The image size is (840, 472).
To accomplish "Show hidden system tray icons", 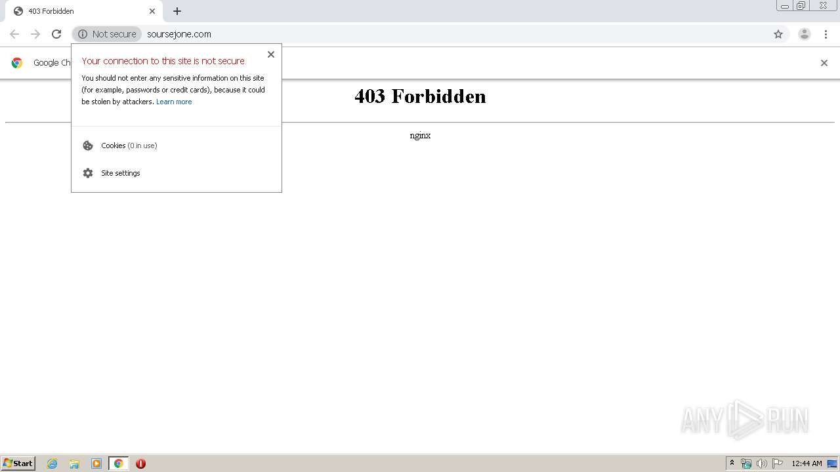I will coord(732,463).
